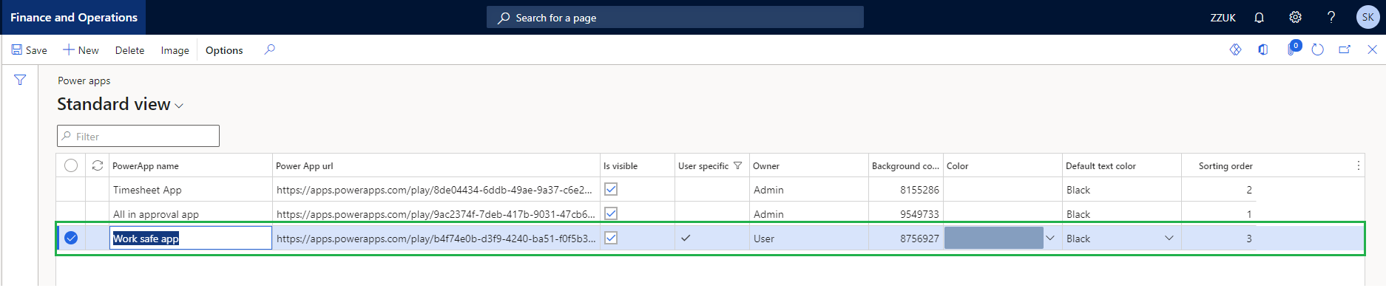Toggle select-all rows radio in header
Image resolution: width=1386 pixels, height=288 pixels.
point(71,165)
